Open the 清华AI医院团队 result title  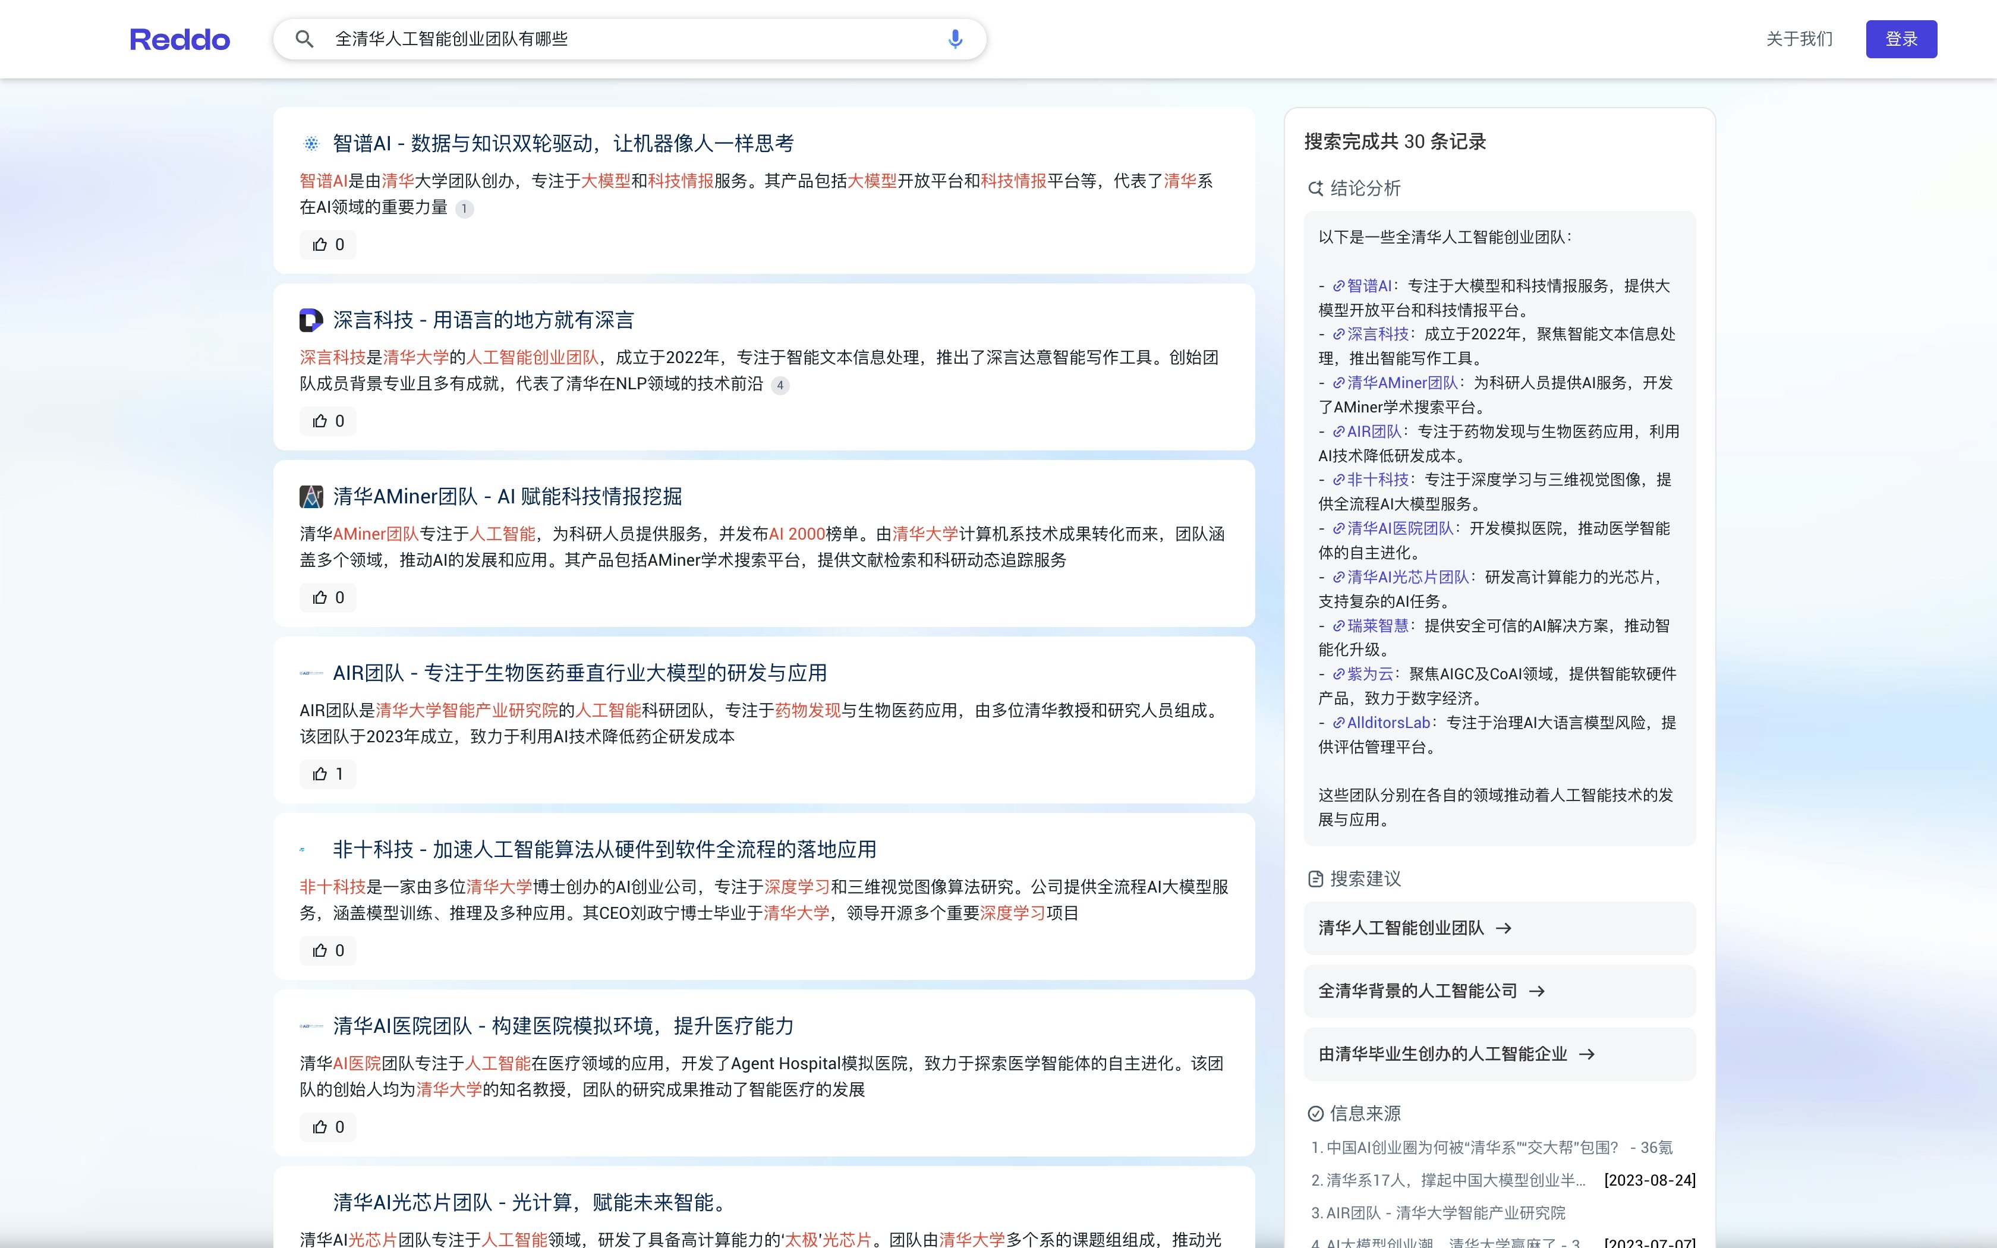pyautogui.click(x=563, y=1027)
